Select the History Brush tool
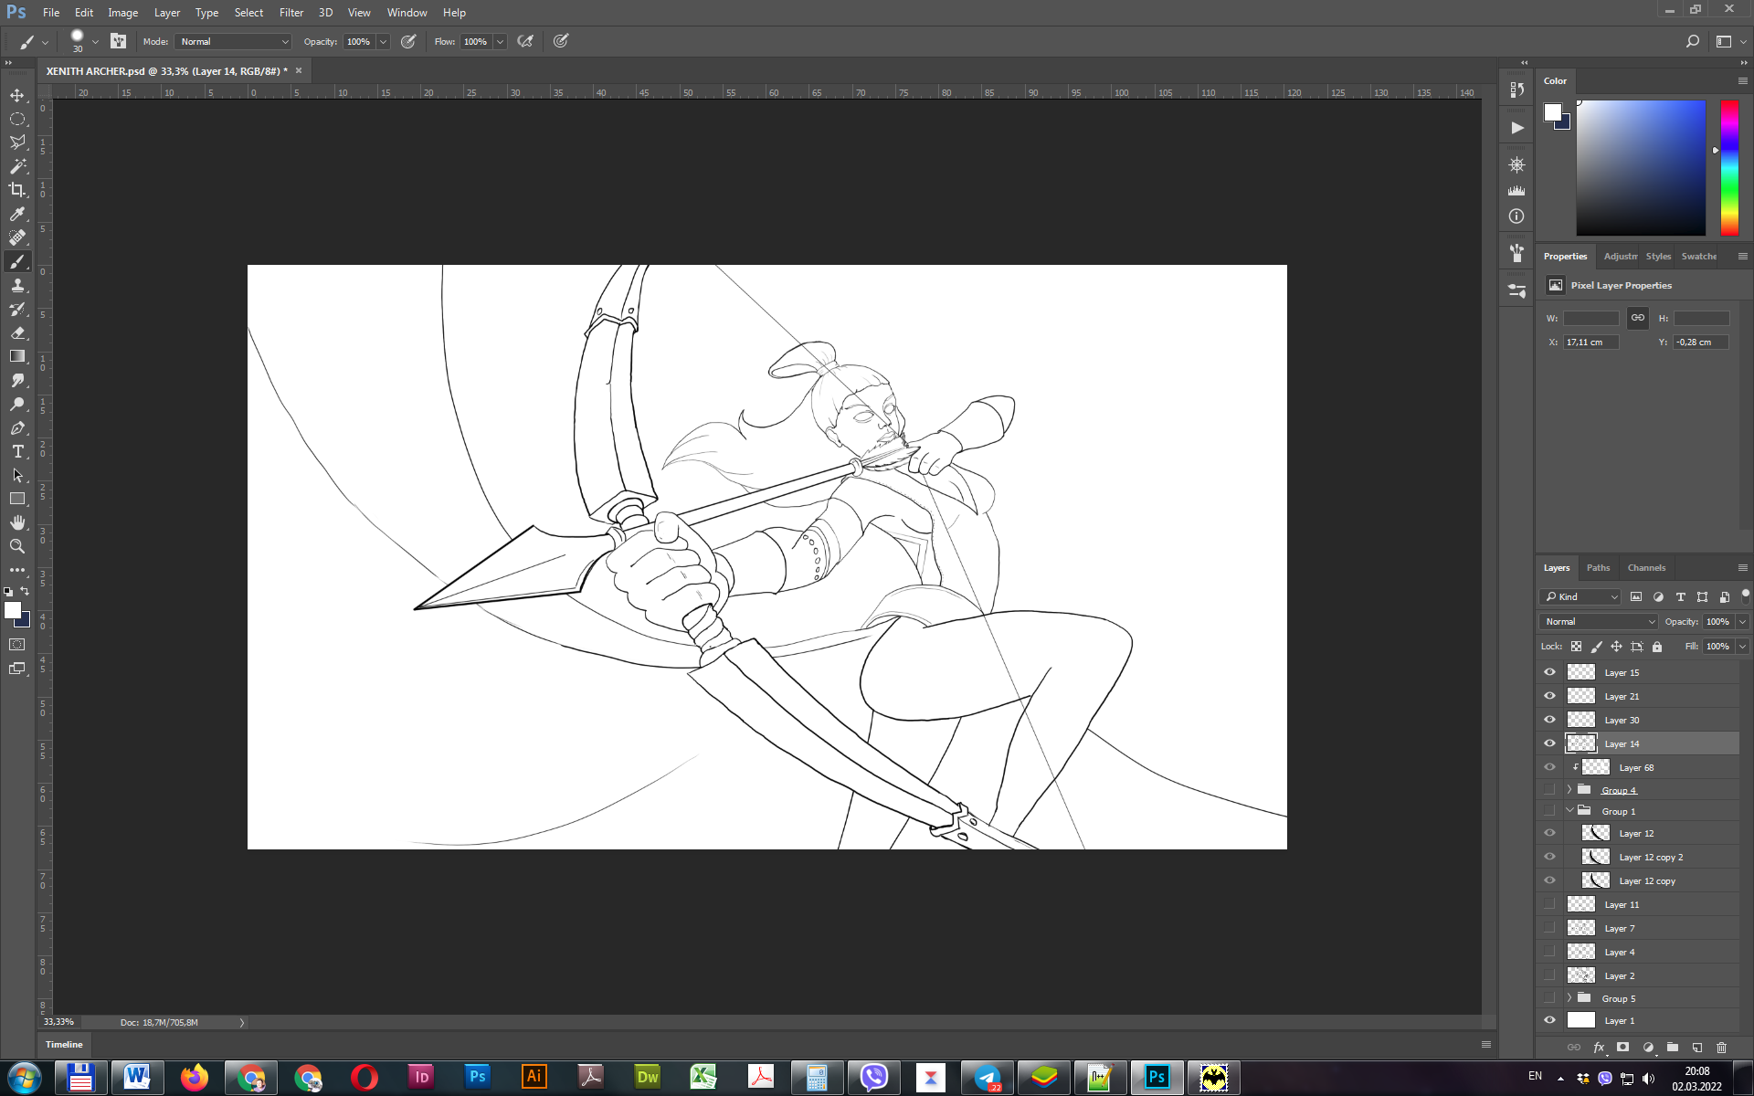This screenshot has height=1096, width=1754. pyautogui.click(x=17, y=309)
